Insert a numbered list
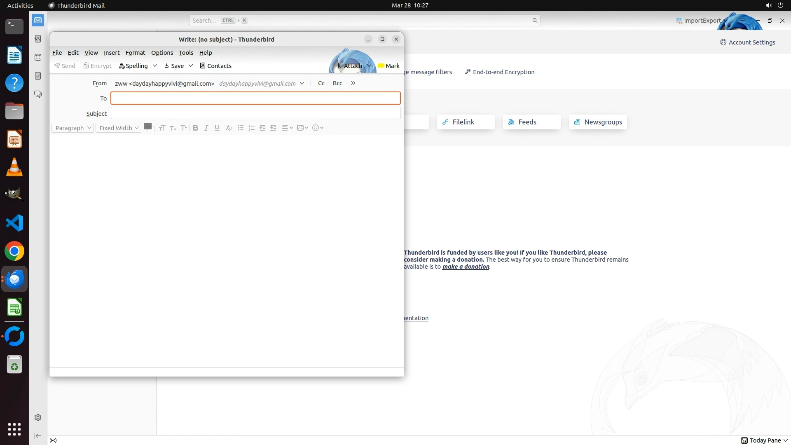This screenshot has width=791, height=445. click(x=252, y=128)
